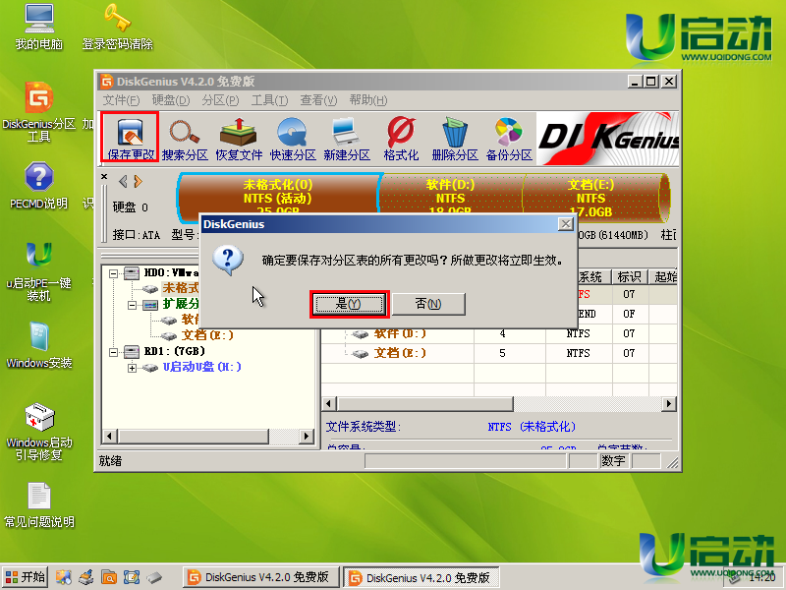Close the DiskGenius confirmation dialog
This screenshot has height=590, width=786.
tap(566, 224)
